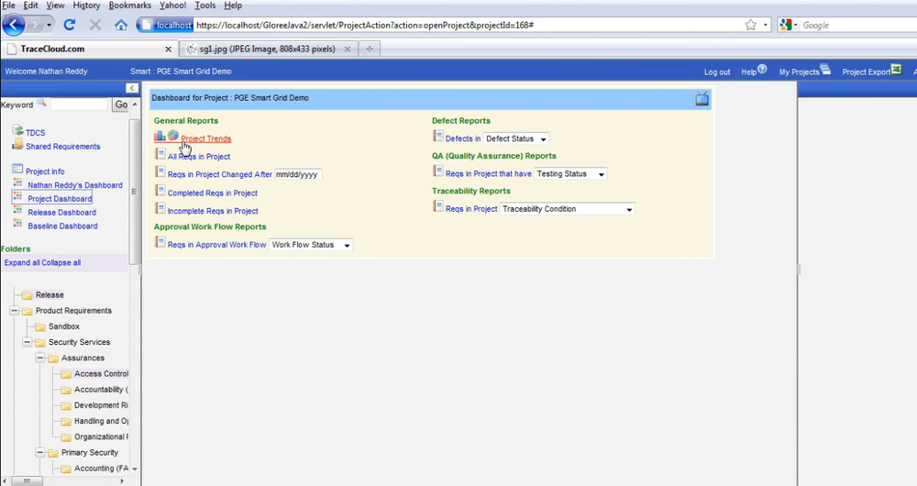The height and width of the screenshot is (486, 917).
Task: Select the Access Control folder
Action: coord(101,374)
